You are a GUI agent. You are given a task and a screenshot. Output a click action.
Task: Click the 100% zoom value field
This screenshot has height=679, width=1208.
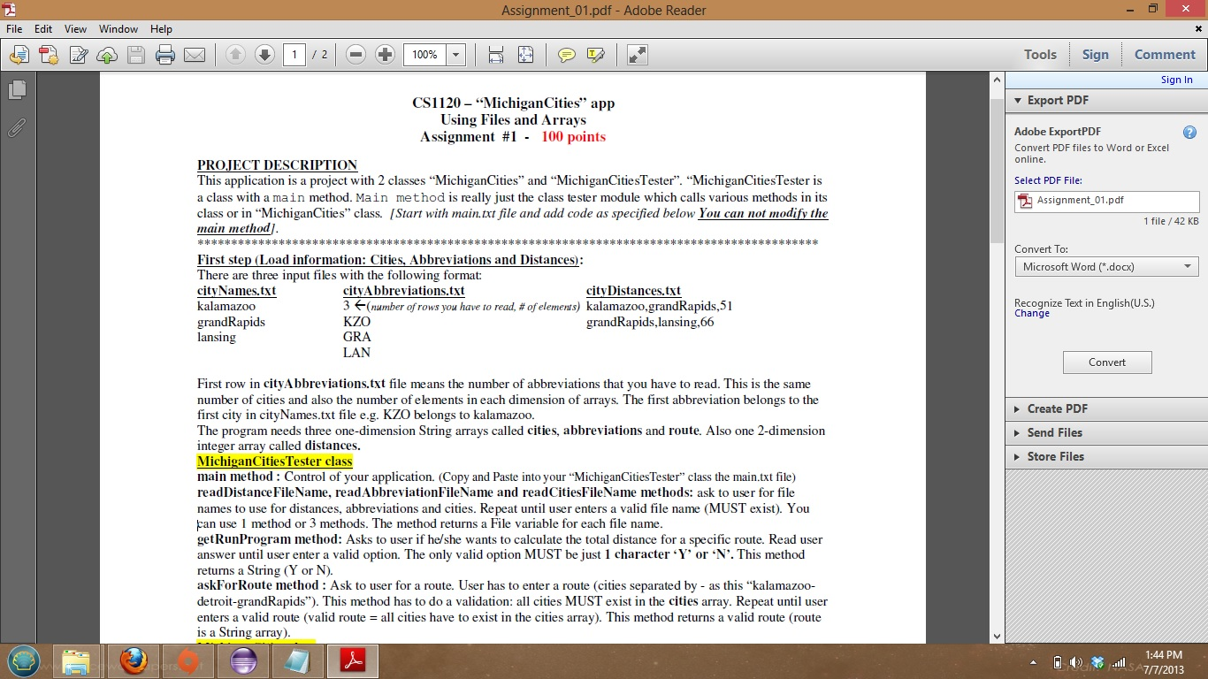tap(424, 55)
